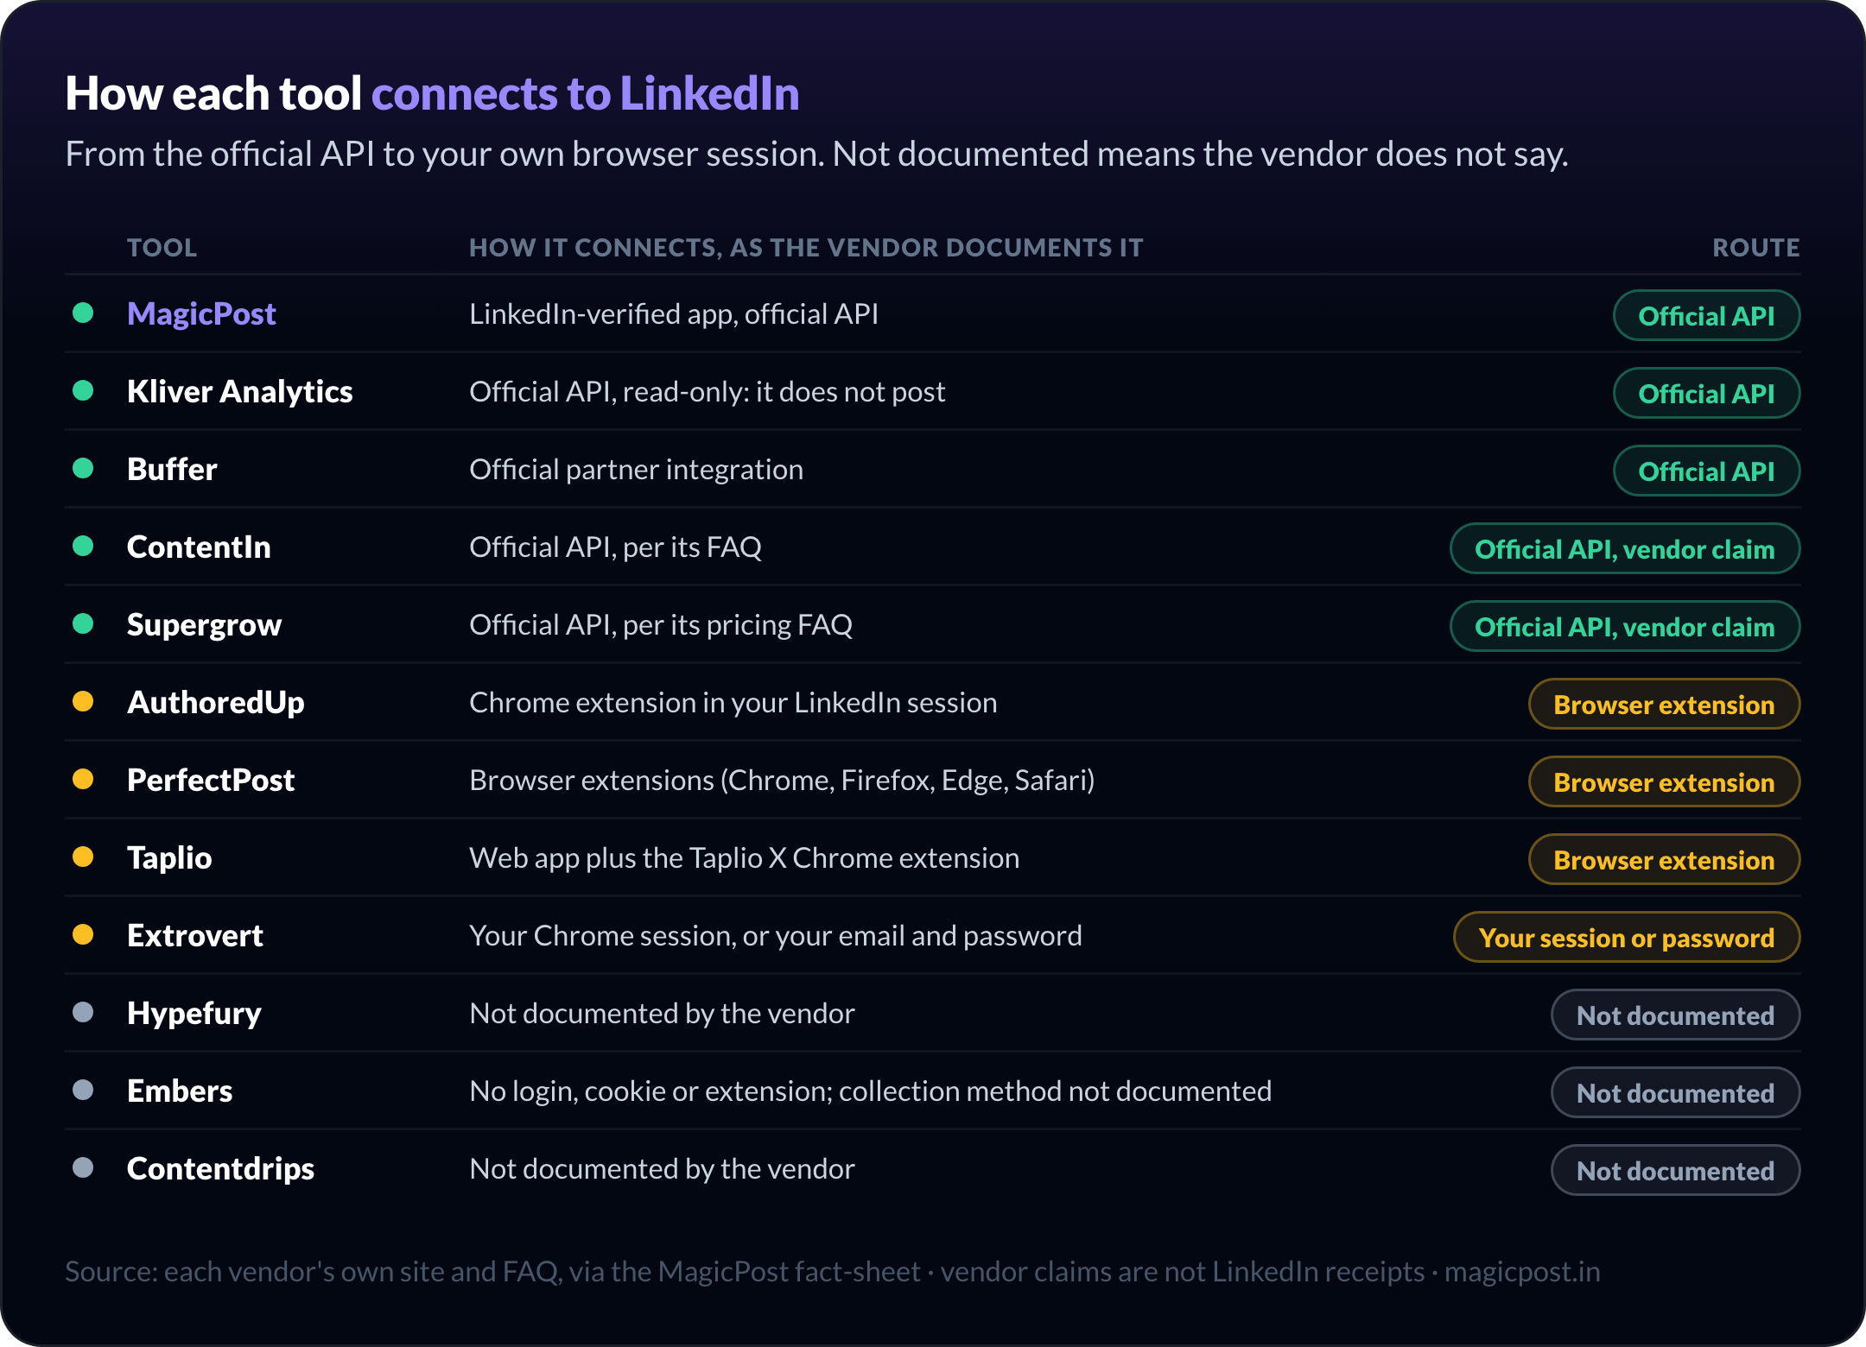Click the green status dot beside Buffer
Viewport: 1866px width, 1347px height.
pyautogui.click(x=83, y=468)
